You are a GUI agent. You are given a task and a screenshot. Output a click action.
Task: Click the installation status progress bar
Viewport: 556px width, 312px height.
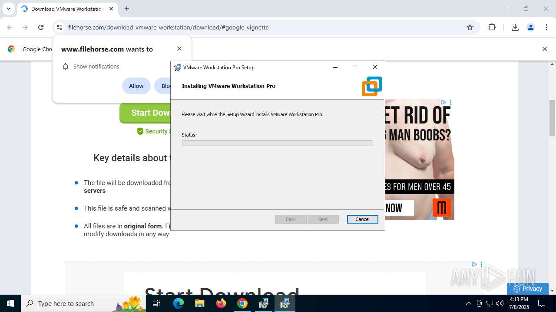click(277, 143)
